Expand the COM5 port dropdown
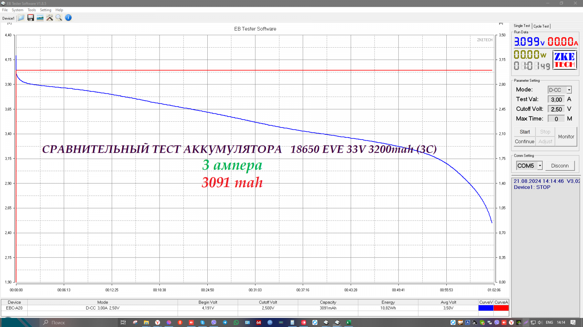This screenshot has width=583, height=327. point(540,166)
